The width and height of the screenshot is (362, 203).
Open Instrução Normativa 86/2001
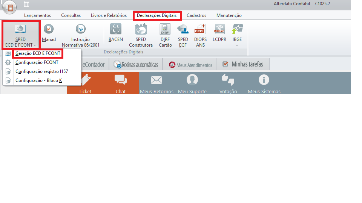81,35
